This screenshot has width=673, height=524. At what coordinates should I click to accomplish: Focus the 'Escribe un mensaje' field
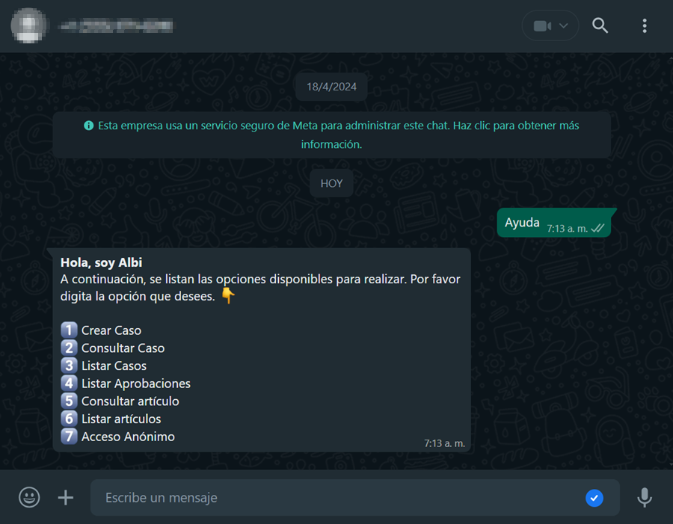click(354, 498)
